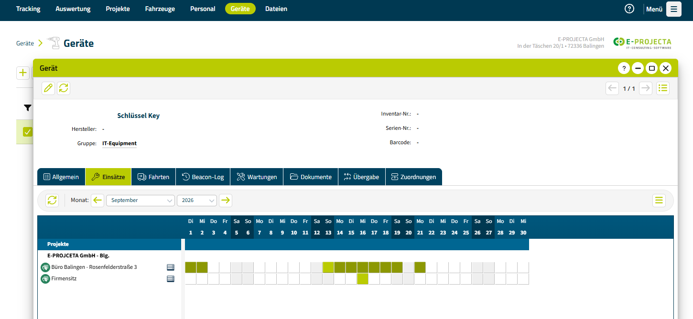The width and height of the screenshot is (693, 319).
Task: Switch to the Wartungen tab
Action: pos(257,177)
